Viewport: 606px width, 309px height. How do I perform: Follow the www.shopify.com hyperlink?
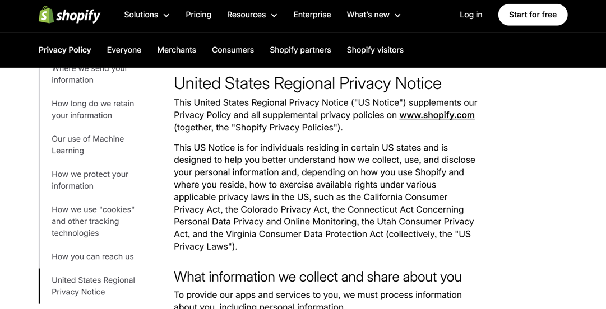pyautogui.click(x=437, y=115)
